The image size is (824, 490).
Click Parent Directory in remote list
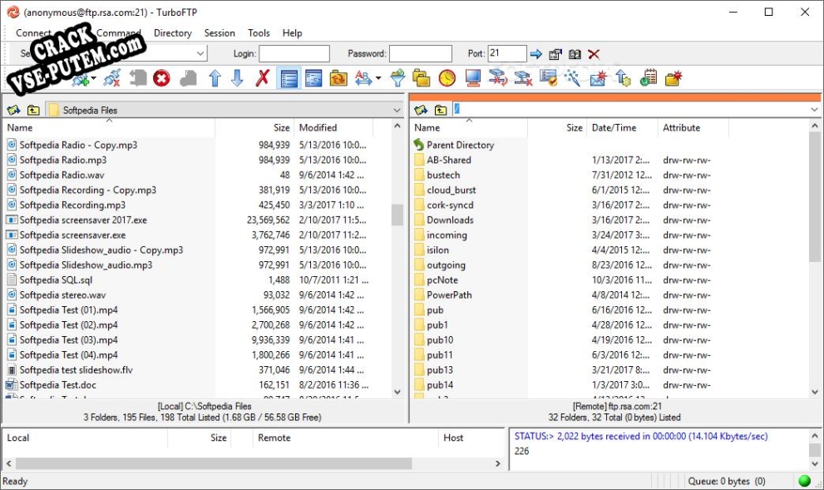(x=460, y=145)
